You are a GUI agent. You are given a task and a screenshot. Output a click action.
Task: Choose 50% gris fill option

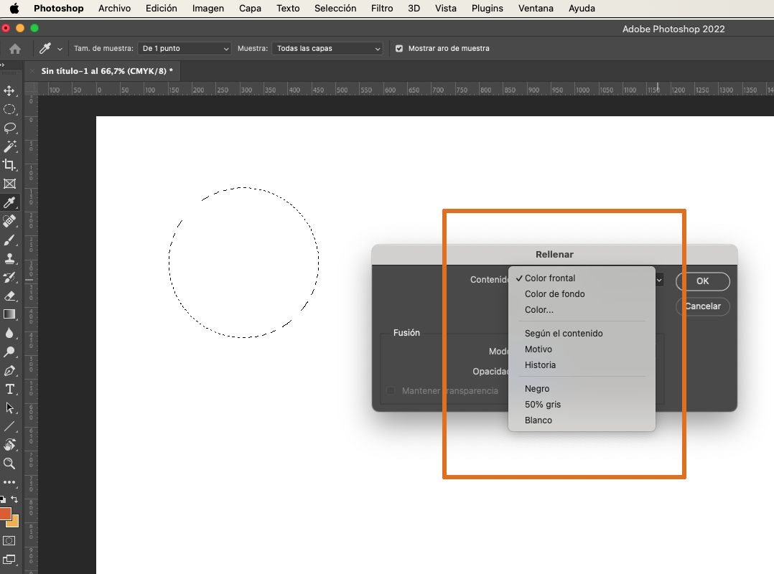point(582,405)
